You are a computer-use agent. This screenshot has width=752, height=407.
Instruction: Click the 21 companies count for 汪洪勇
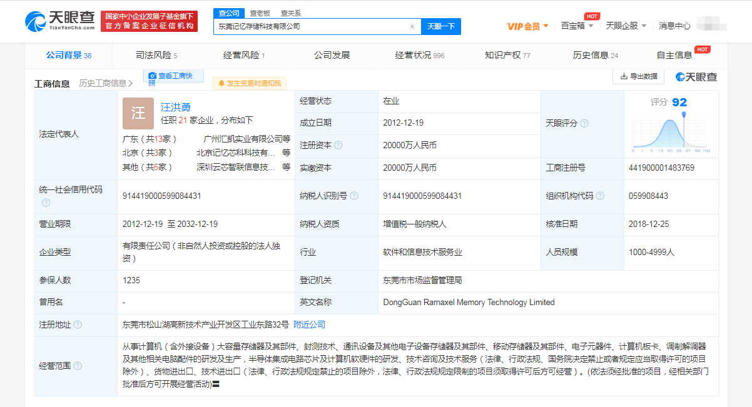pyautogui.click(x=183, y=120)
